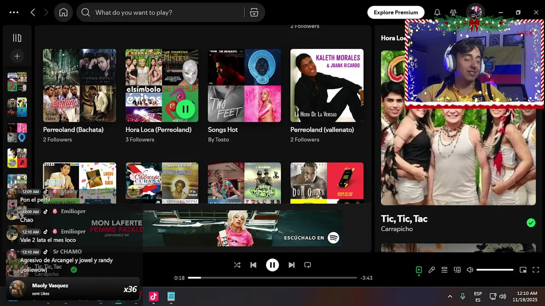Open the Browse icon in search bar

point(254,12)
